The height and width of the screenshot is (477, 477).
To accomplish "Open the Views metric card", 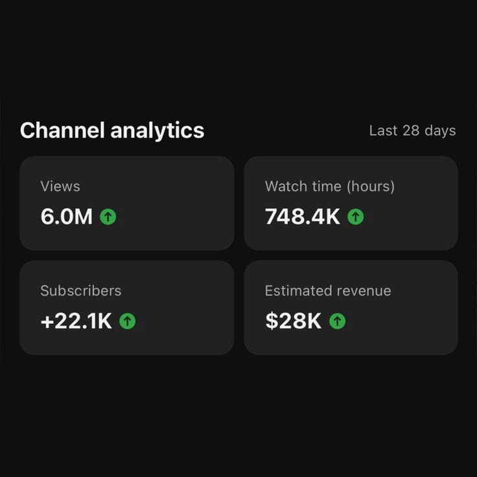I will tap(126, 203).
